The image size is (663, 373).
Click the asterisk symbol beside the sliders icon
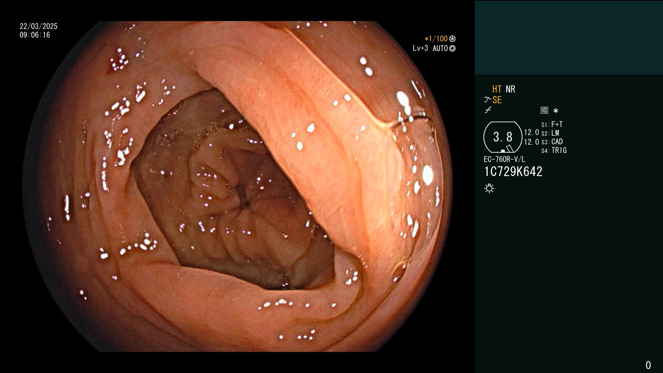(x=556, y=111)
